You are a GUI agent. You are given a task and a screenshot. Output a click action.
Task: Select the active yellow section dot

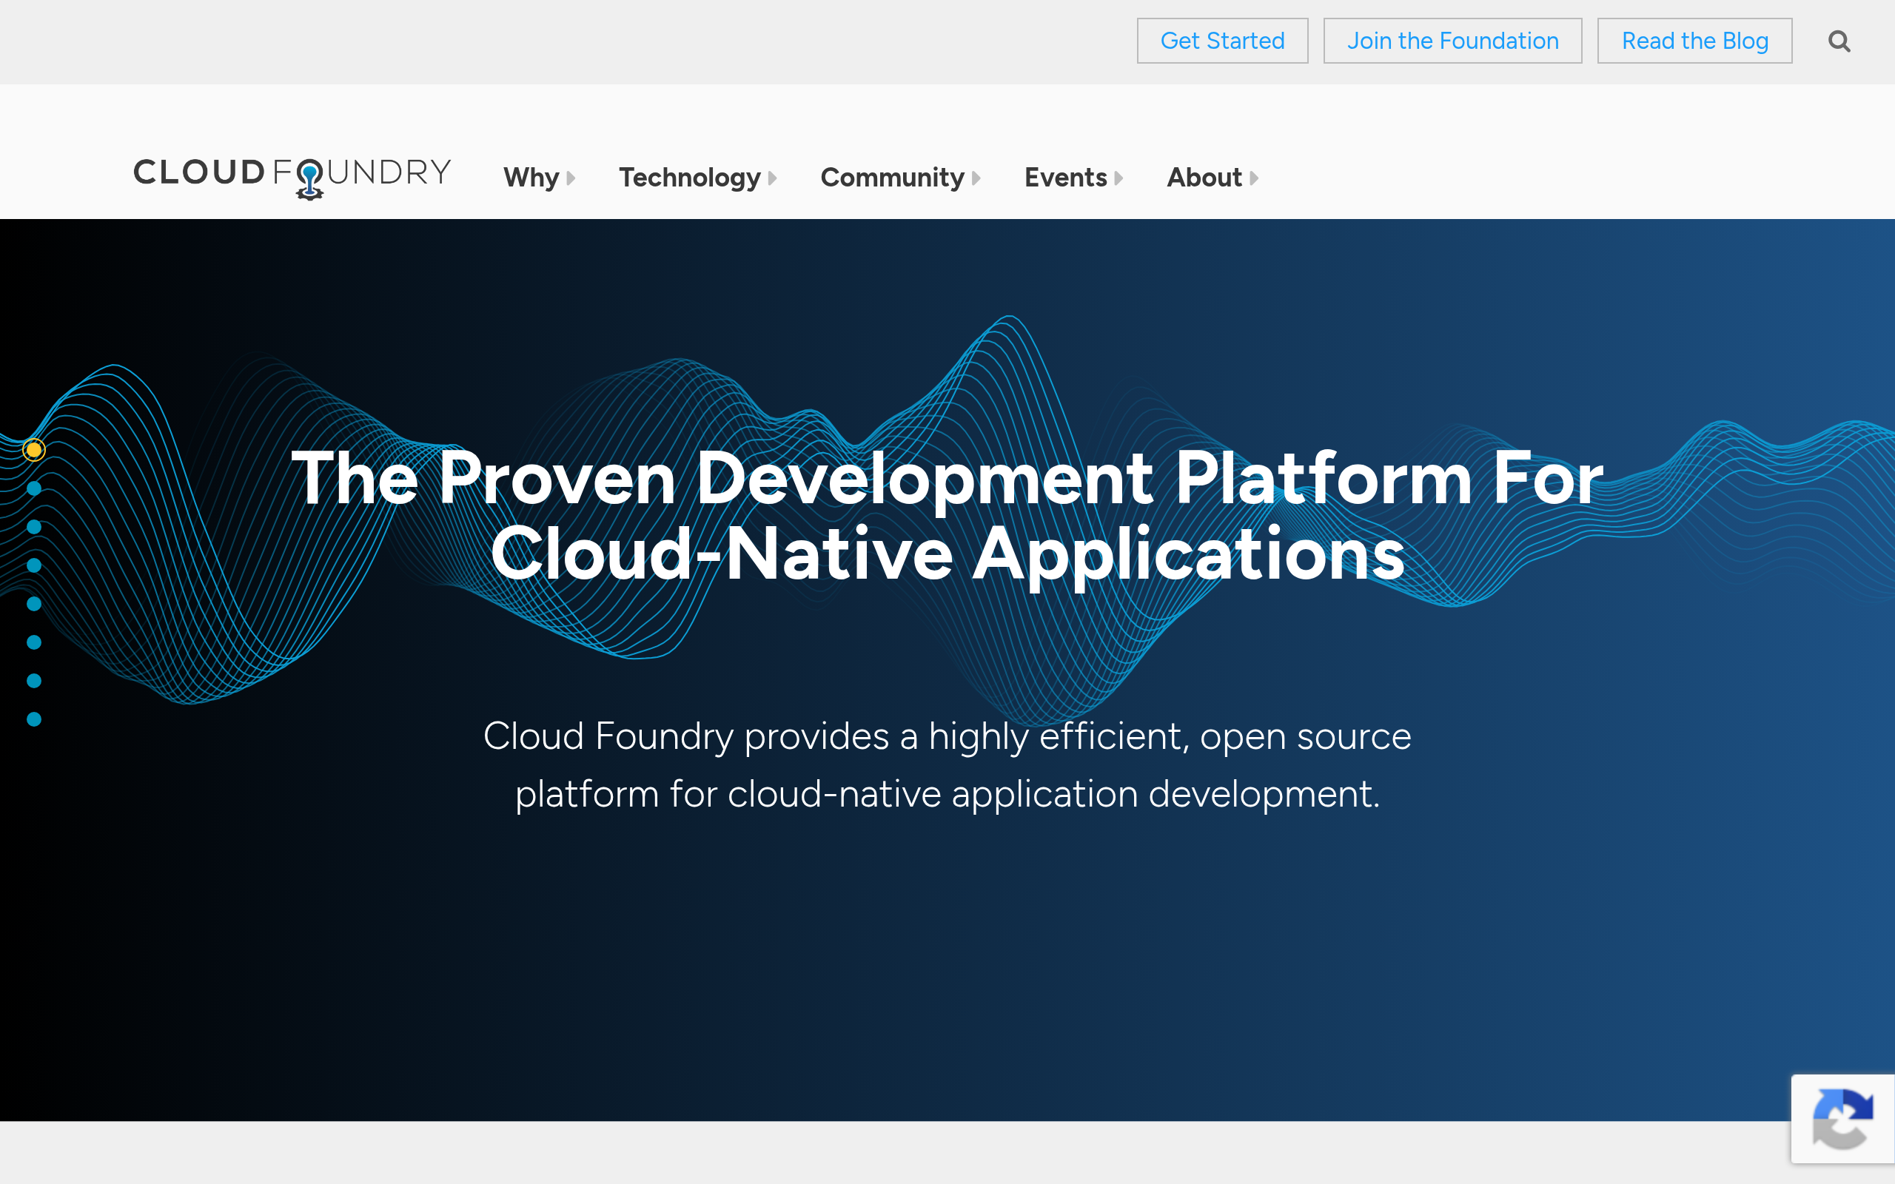pos(33,449)
